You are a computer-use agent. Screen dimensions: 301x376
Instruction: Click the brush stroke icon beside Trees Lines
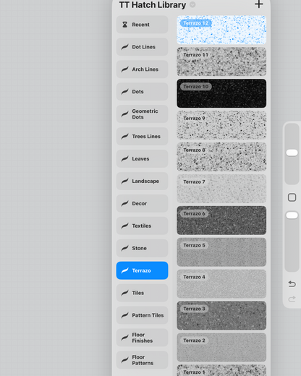[124, 136]
